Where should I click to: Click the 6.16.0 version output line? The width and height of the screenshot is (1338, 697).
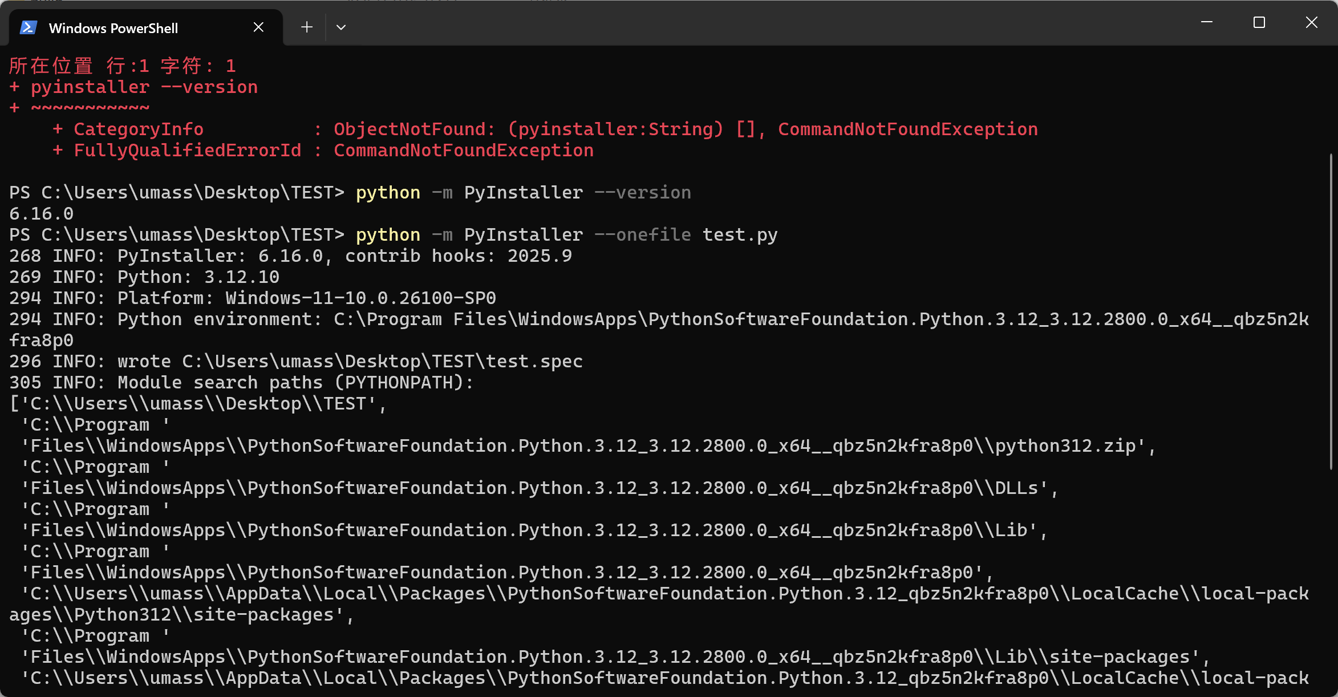(41, 214)
